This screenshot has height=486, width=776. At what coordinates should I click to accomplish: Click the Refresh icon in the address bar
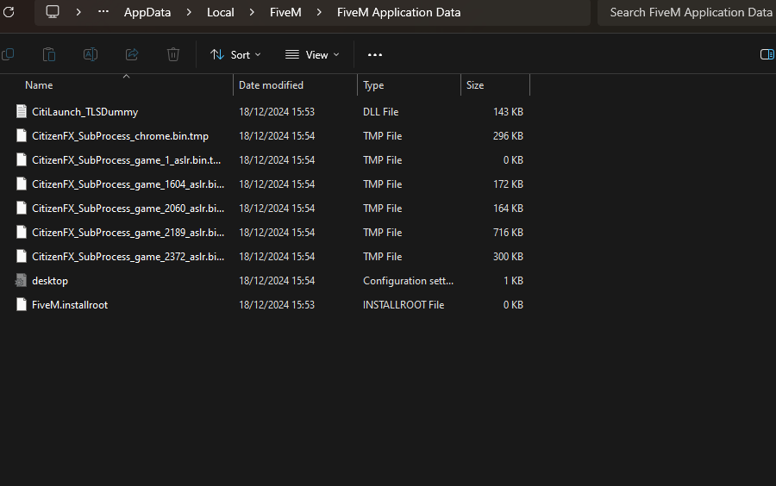click(9, 12)
